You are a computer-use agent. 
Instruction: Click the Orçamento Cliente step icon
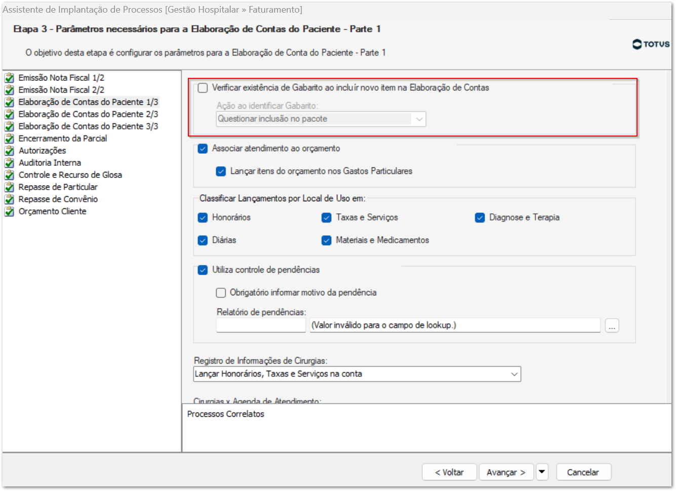pyautogui.click(x=9, y=211)
